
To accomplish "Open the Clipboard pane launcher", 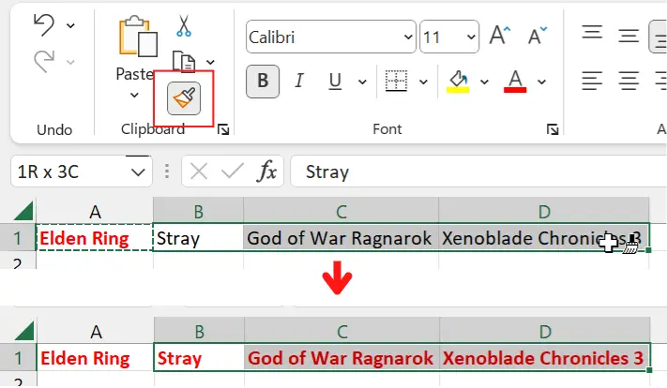I will (x=223, y=129).
